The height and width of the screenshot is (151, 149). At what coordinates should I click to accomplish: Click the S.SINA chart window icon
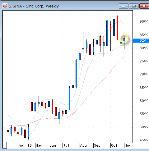(5, 6)
